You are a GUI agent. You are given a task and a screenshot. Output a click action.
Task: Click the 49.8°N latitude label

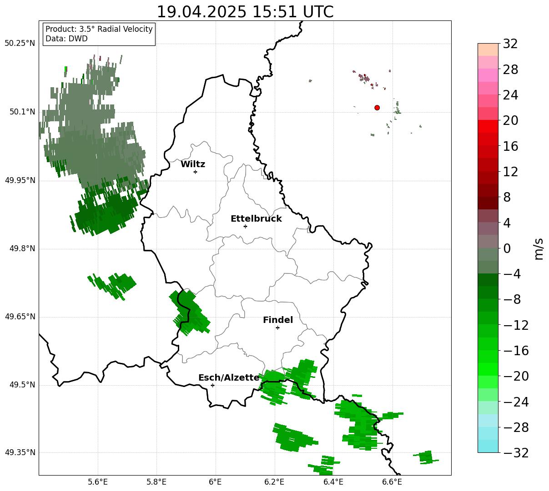point(22,248)
